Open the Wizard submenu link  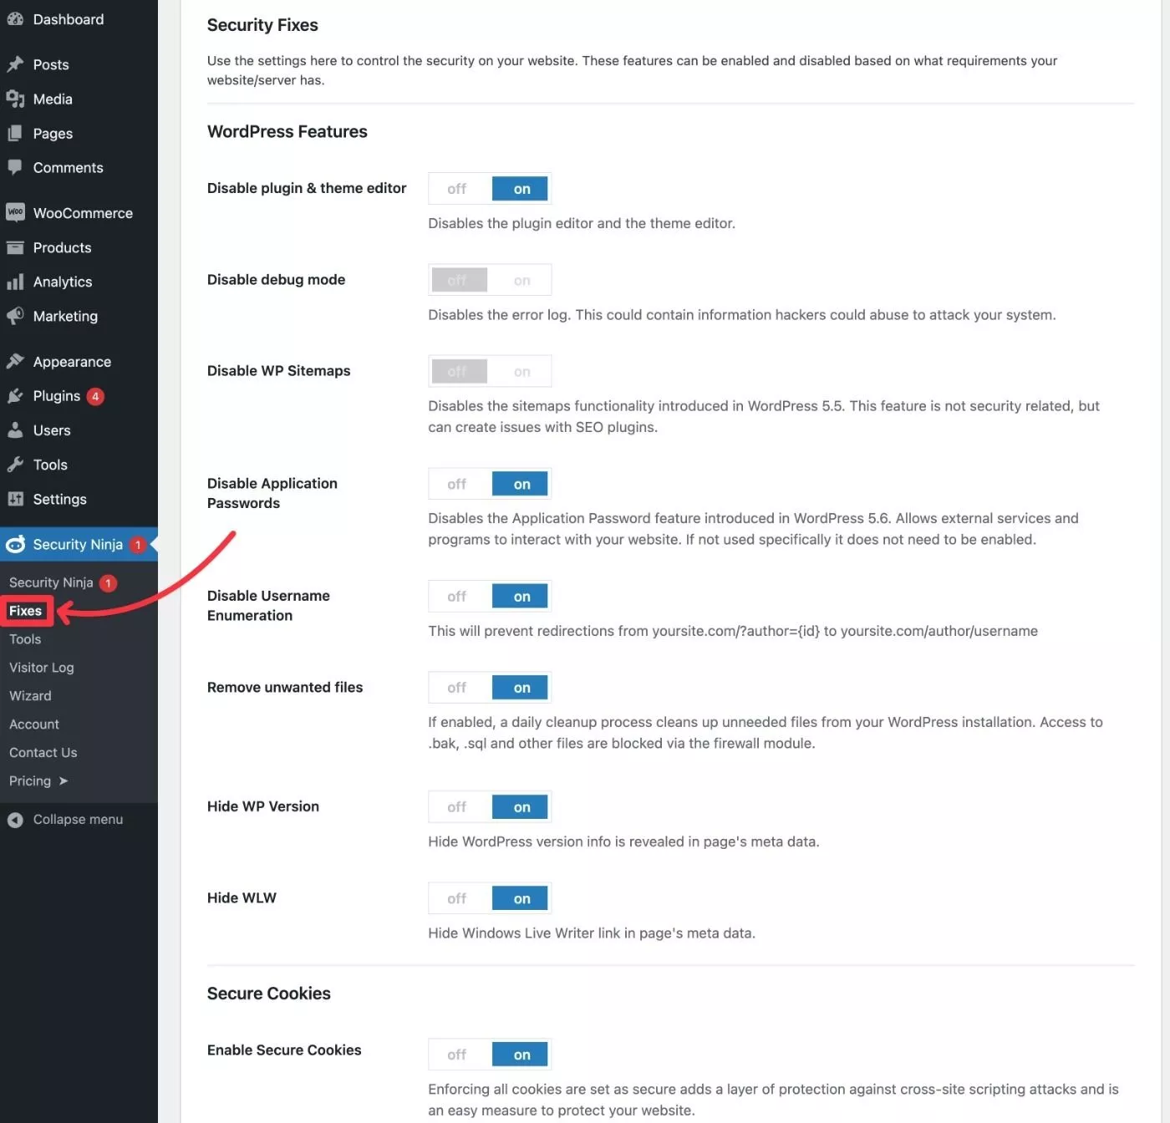tap(30, 695)
